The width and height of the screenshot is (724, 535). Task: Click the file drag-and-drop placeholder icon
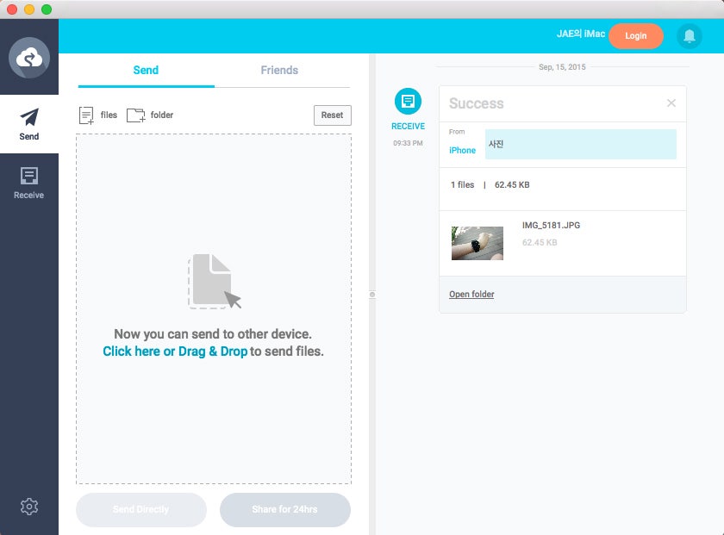click(x=215, y=281)
